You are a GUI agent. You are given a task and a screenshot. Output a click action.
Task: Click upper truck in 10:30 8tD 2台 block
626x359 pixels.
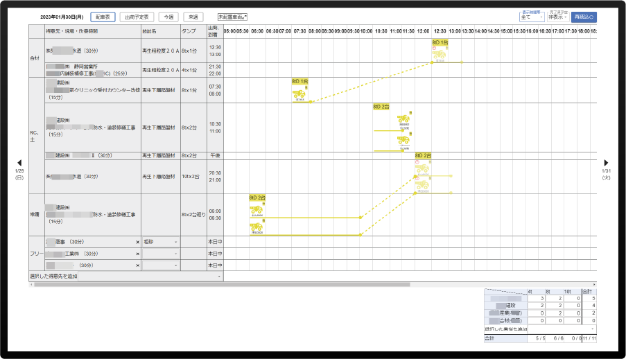[403, 119]
